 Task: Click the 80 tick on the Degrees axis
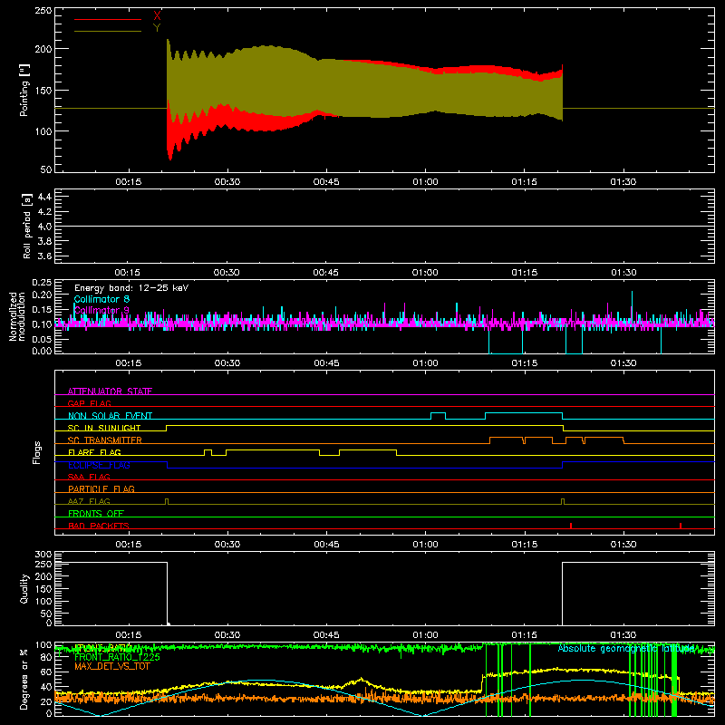pyautogui.click(x=46, y=657)
